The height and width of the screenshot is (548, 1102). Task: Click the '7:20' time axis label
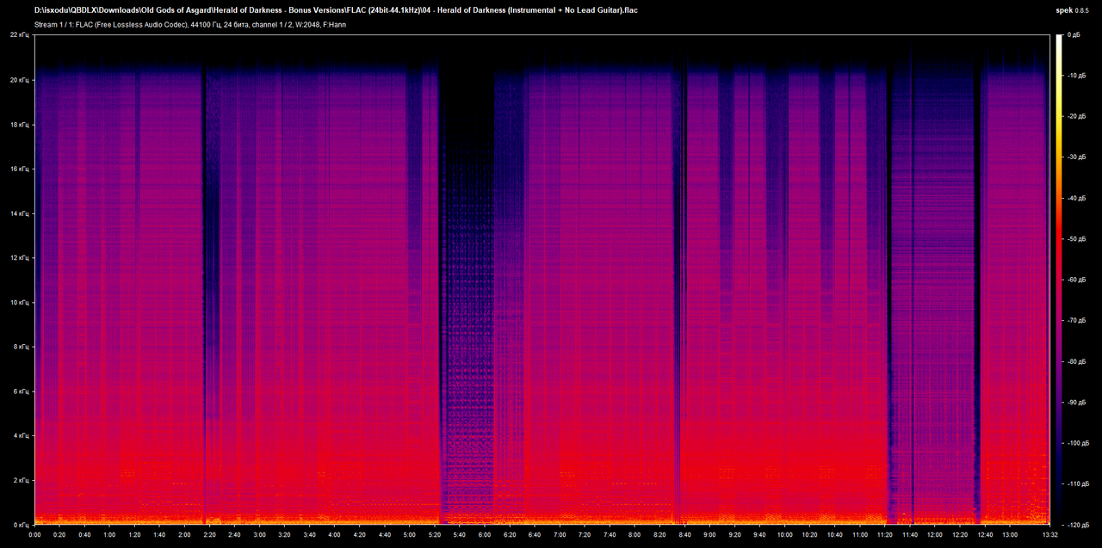click(x=585, y=534)
